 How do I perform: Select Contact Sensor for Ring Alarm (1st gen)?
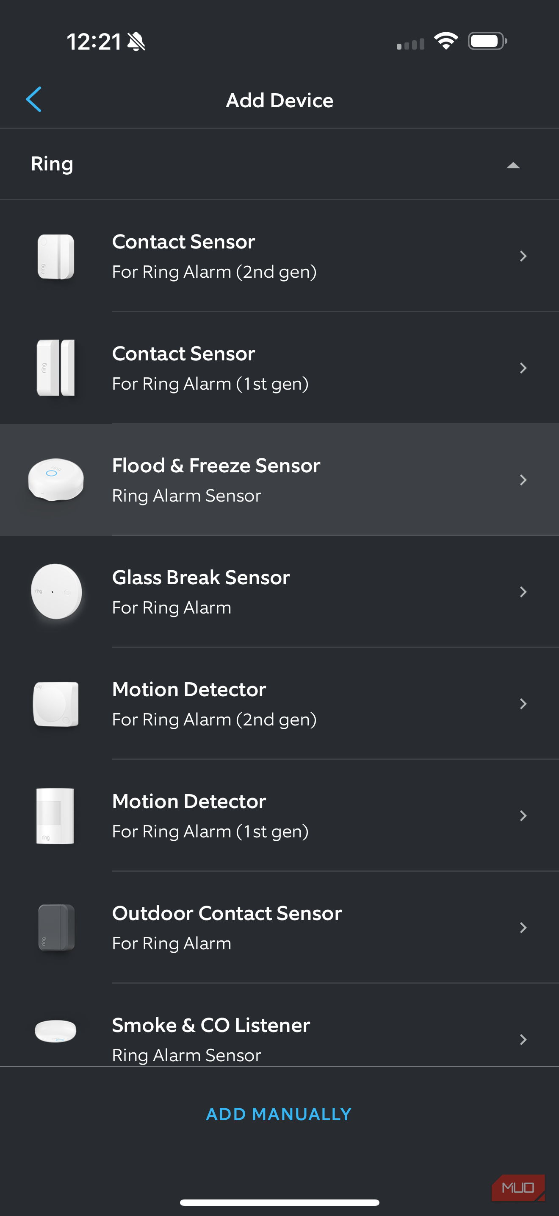pos(210,368)
